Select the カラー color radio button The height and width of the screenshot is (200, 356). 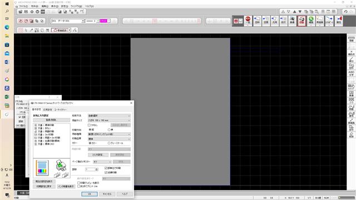point(90,143)
